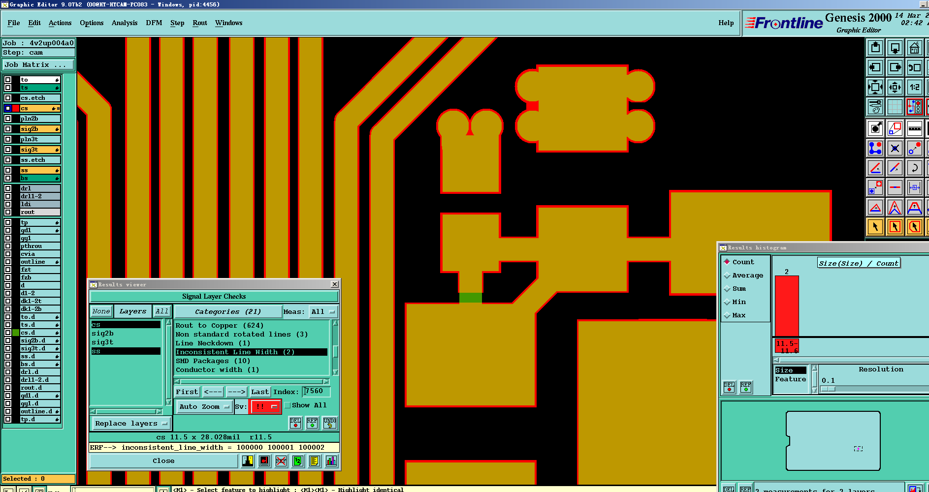Click the previous view undo-zoom icon
Viewport: 929px width, 492px height.
[915, 67]
